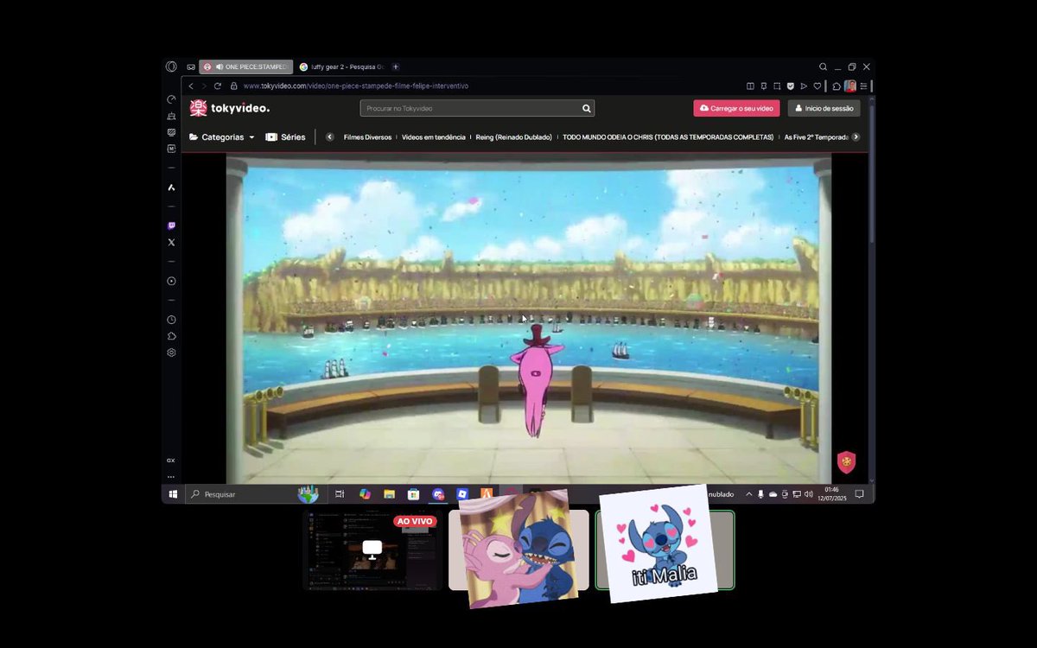This screenshot has height=648, width=1037.
Task: Open Task View on taskbar
Action: click(340, 494)
